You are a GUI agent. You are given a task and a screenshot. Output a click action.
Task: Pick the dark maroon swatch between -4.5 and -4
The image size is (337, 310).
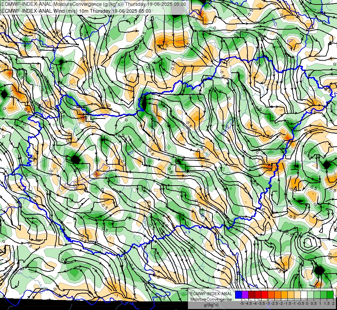[x=252, y=295]
